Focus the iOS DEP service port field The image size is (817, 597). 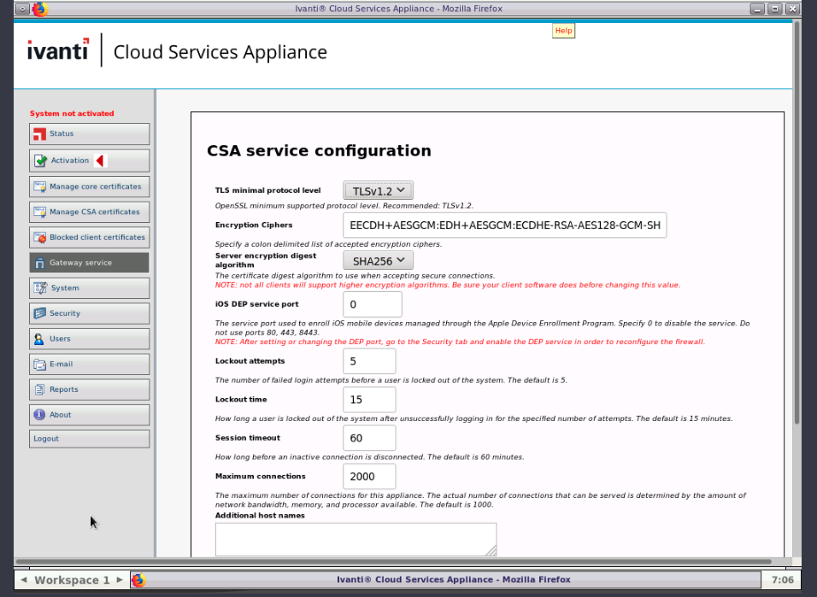[x=372, y=305]
